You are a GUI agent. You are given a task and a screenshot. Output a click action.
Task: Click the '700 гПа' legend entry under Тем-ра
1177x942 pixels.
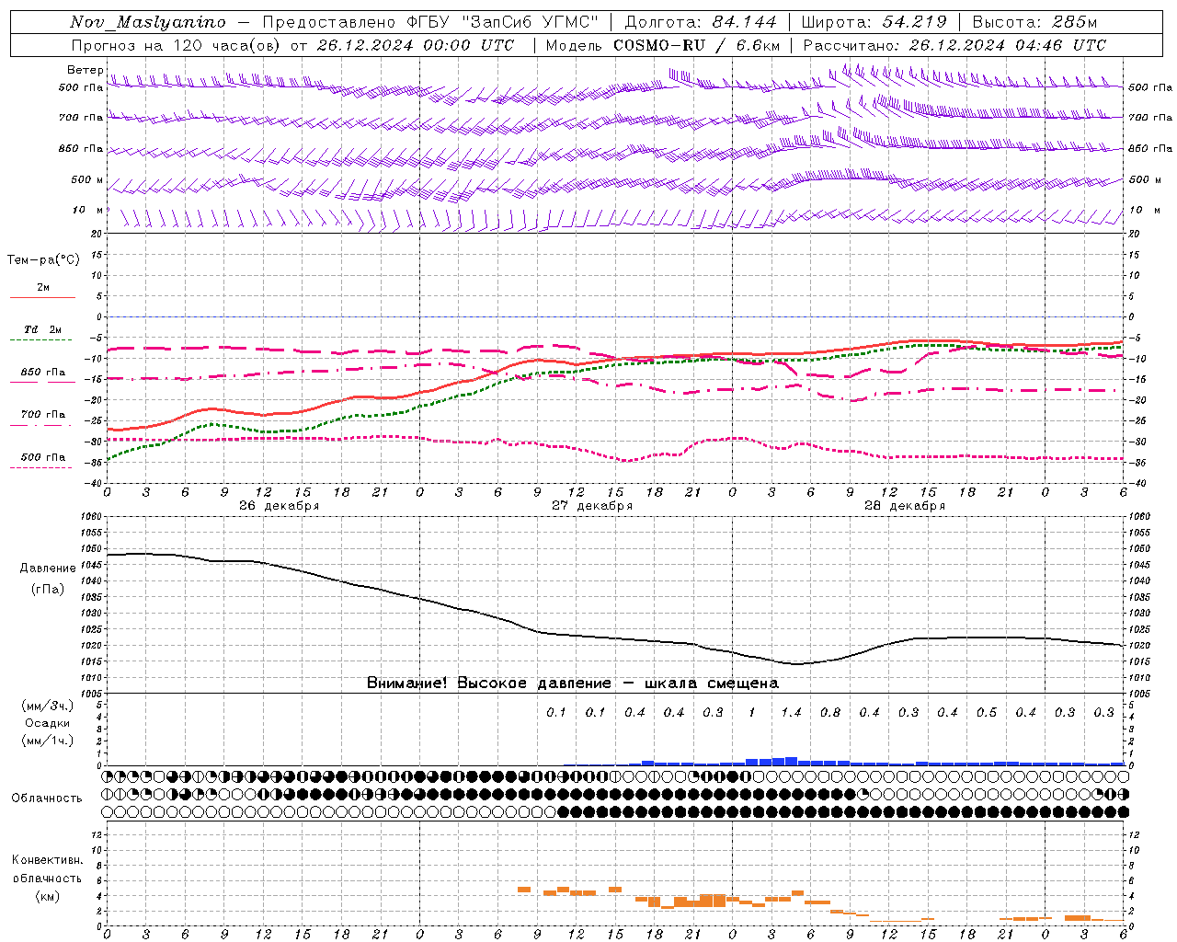43,415
